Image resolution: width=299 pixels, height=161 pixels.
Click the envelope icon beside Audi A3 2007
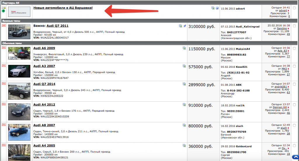pos(4,65)
